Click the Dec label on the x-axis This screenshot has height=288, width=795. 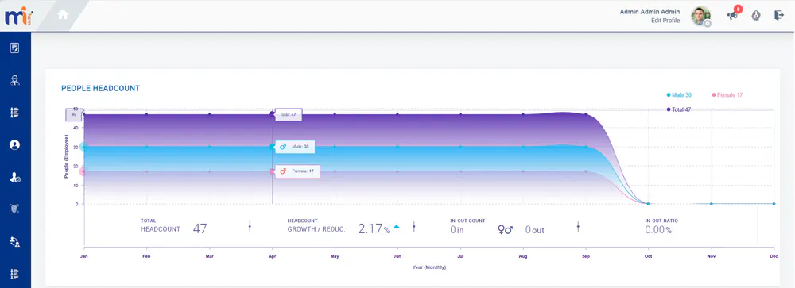[x=774, y=256]
